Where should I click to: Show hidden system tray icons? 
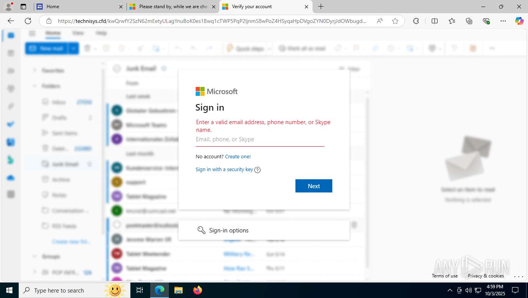[x=450, y=290]
